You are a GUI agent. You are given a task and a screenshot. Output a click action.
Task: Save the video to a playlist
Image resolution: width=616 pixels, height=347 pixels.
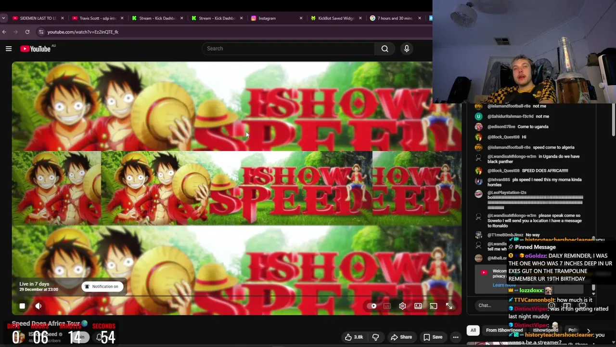coord(433,337)
